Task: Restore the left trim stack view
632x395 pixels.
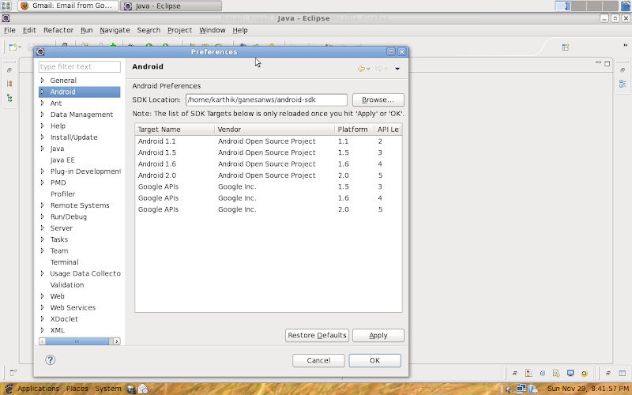Action: tap(9, 70)
